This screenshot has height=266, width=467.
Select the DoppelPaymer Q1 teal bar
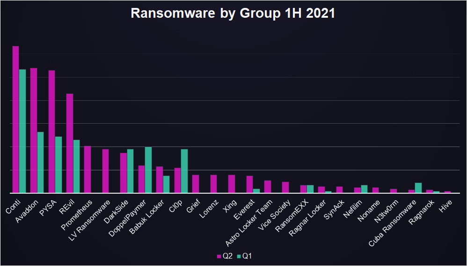pyautogui.click(x=148, y=170)
